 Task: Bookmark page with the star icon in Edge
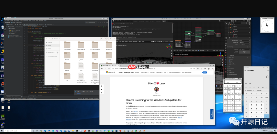(x=194, y=69)
